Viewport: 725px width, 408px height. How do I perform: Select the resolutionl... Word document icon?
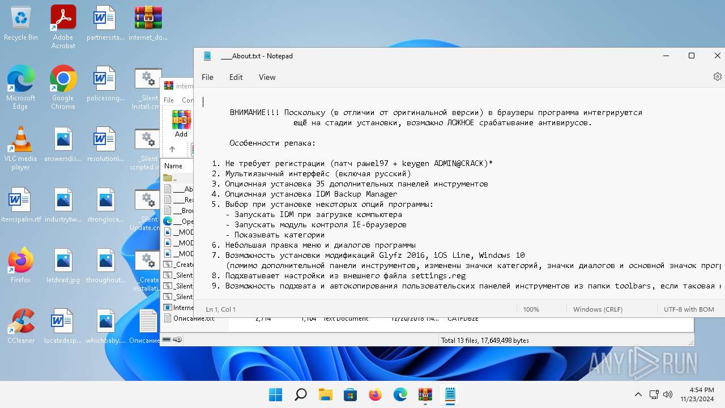click(x=105, y=144)
